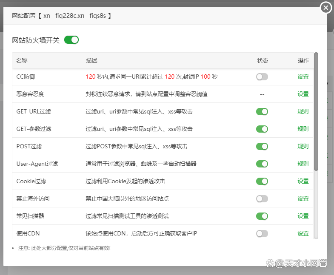Close the website configuration dialog

click(326, 8)
